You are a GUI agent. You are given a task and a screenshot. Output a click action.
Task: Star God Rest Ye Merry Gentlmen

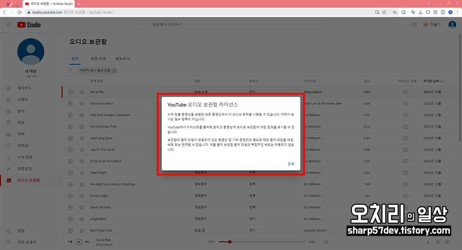(x=82, y=115)
